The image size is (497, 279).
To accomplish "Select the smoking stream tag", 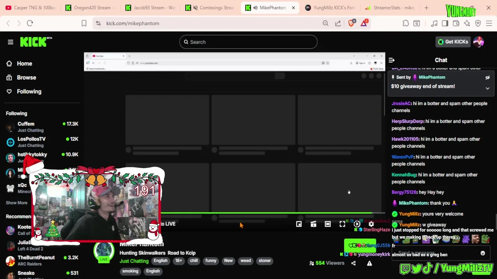I will coord(130,271).
